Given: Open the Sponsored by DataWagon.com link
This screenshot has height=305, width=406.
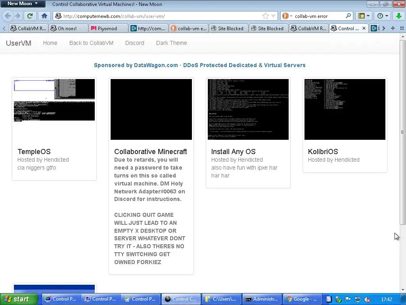Looking at the screenshot, I should click(200, 65).
